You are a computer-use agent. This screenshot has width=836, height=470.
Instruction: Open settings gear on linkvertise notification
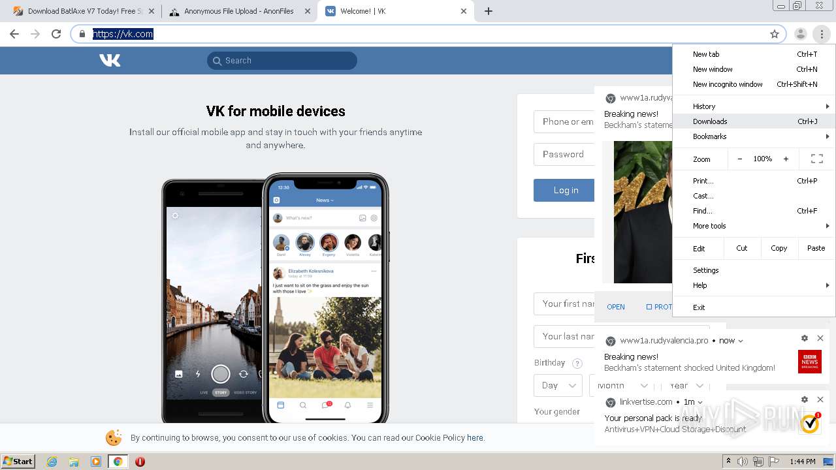805,399
